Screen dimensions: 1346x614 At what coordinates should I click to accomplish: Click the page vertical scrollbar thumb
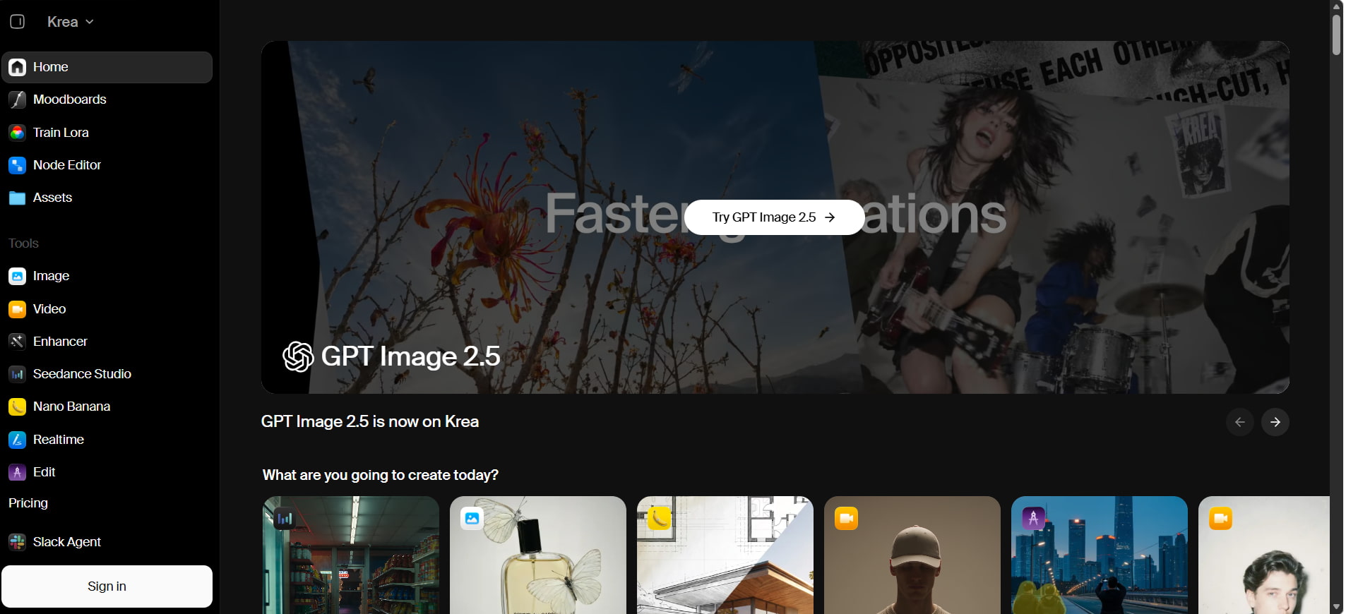[1336, 34]
